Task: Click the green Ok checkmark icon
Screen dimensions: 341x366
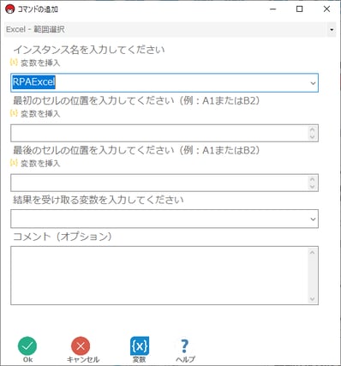Action: [x=27, y=346]
